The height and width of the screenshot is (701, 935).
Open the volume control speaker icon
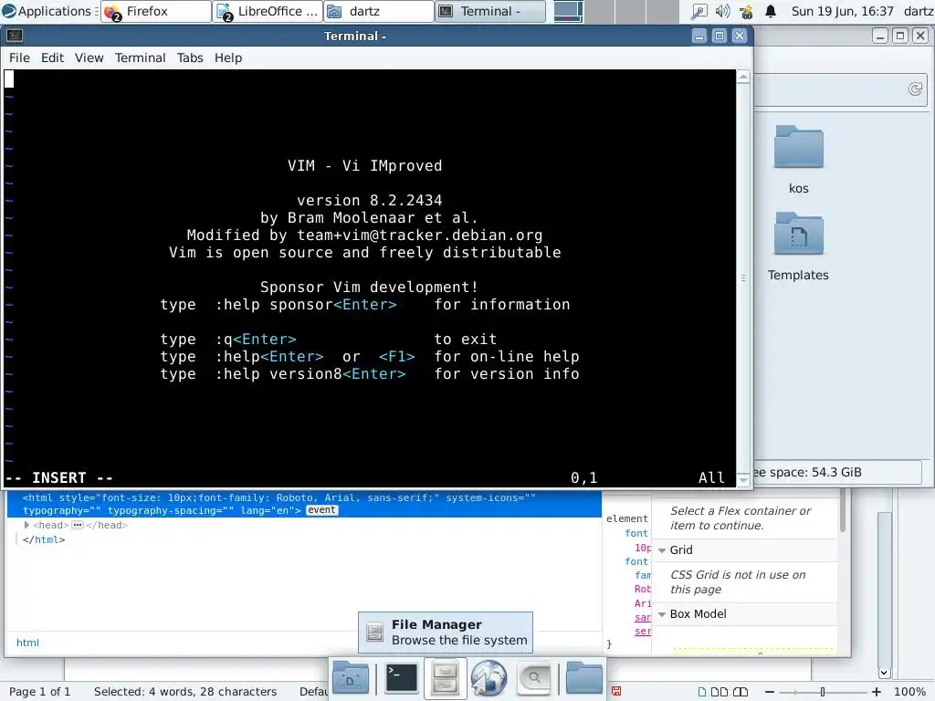723,11
